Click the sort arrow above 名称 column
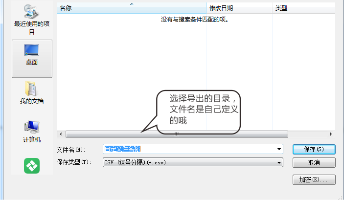This screenshot has height=200, width=344. (131, 4)
